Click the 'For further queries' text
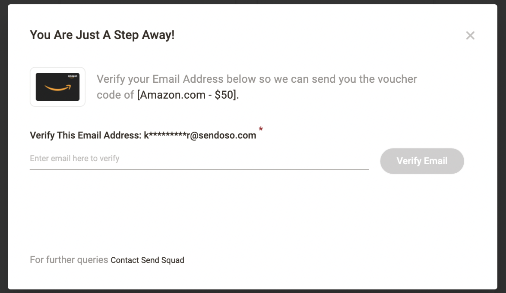Image resolution: width=506 pixels, height=293 pixels. pos(69,260)
